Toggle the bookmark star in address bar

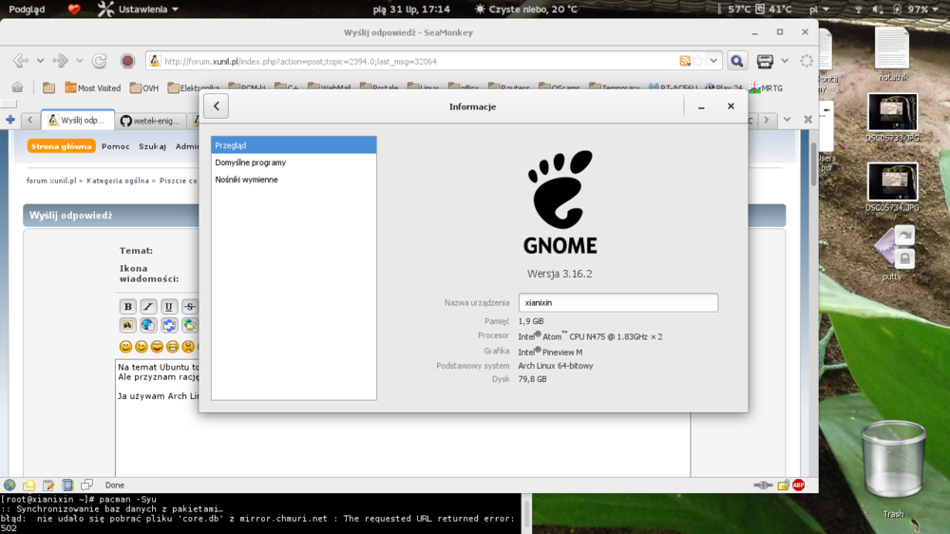(698, 61)
